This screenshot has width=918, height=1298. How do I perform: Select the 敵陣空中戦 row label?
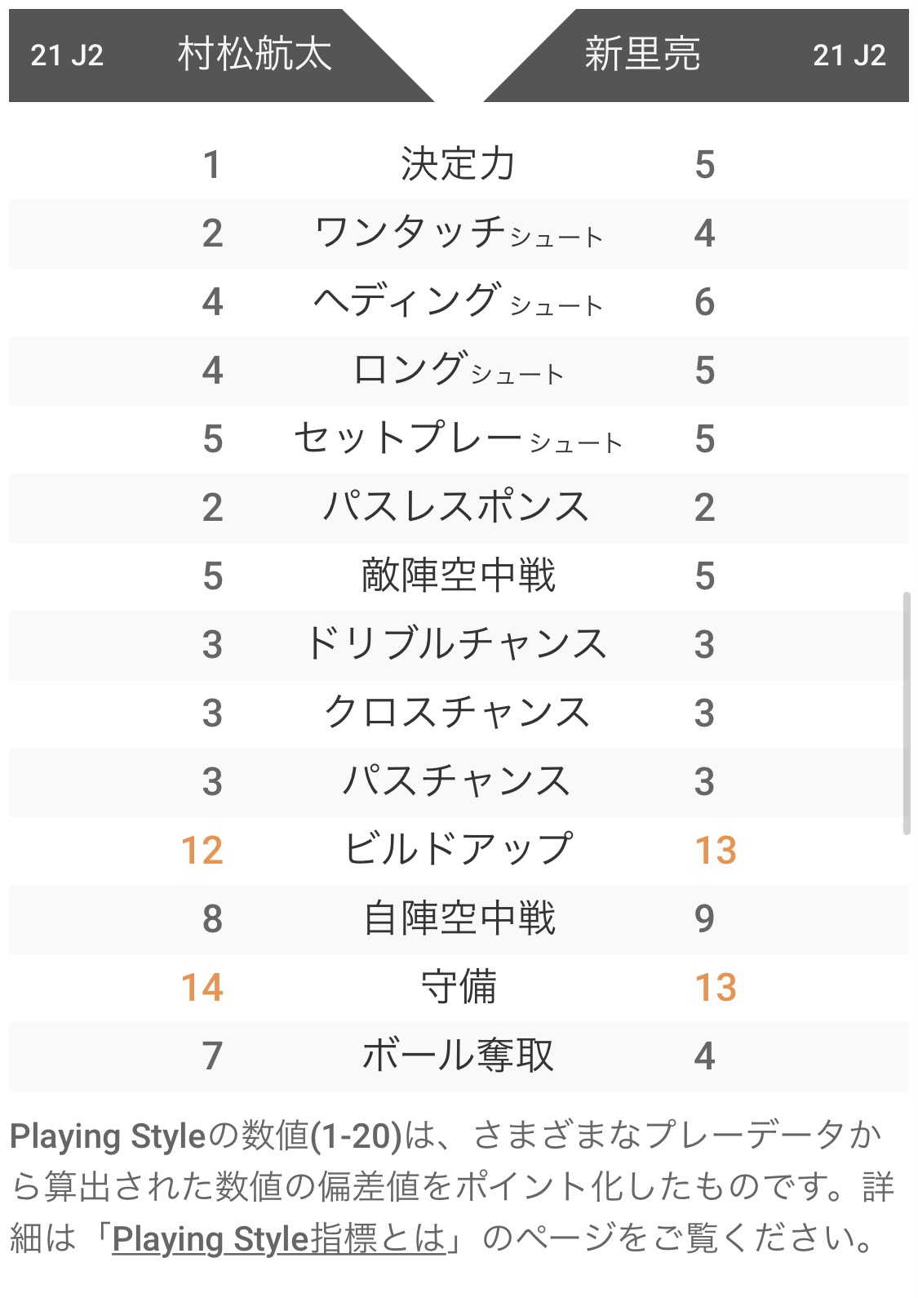(x=458, y=576)
